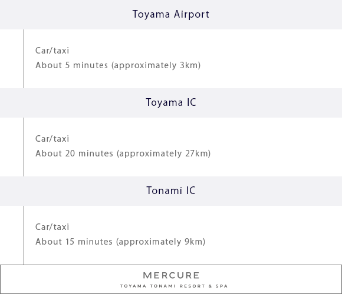The width and height of the screenshot is (342, 294).
Task: Click vertical route line below Tonami IC
Action: point(24,235)
